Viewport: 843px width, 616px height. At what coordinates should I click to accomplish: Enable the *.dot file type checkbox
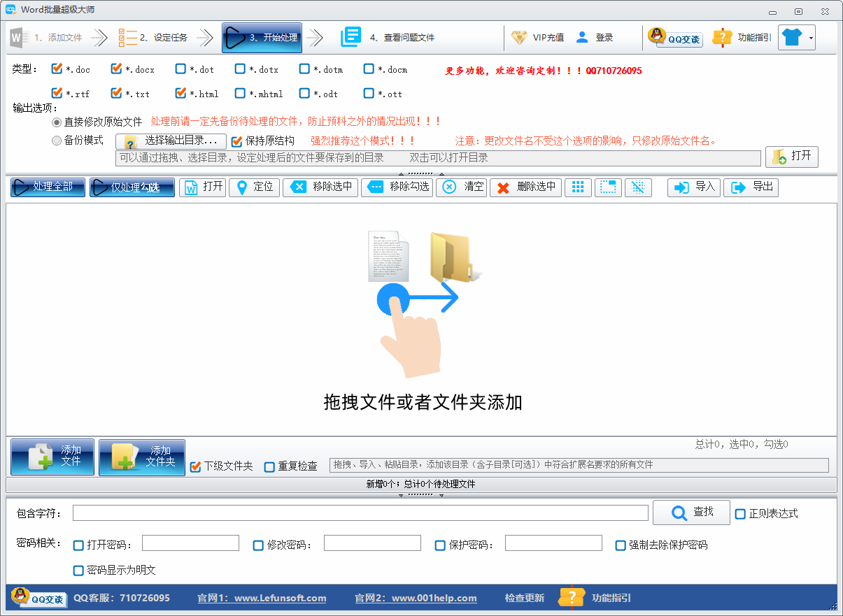point(180,69)
